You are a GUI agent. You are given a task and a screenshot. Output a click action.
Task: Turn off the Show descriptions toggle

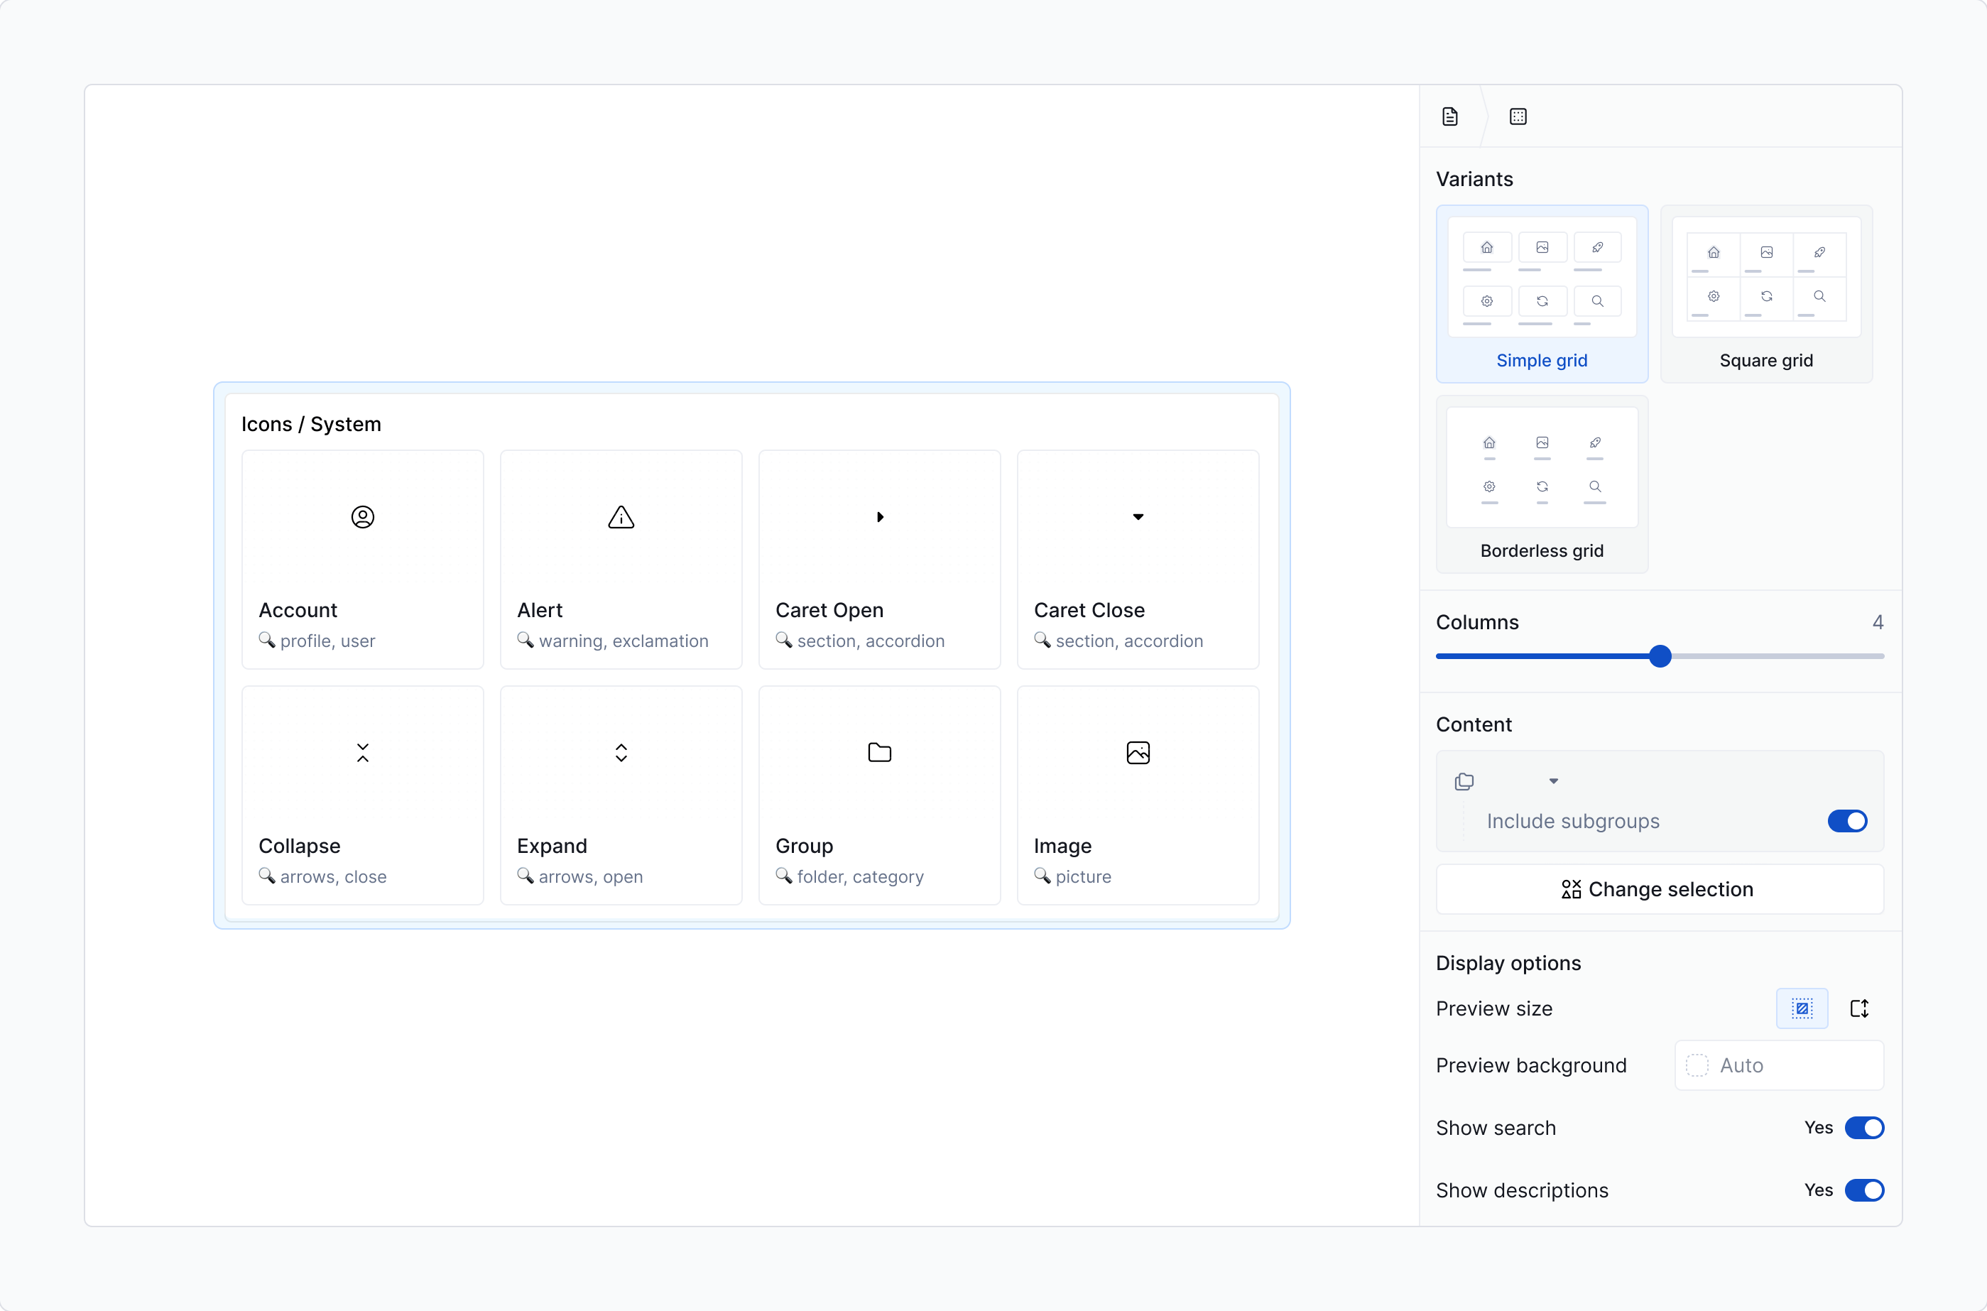[1864, 1190]
